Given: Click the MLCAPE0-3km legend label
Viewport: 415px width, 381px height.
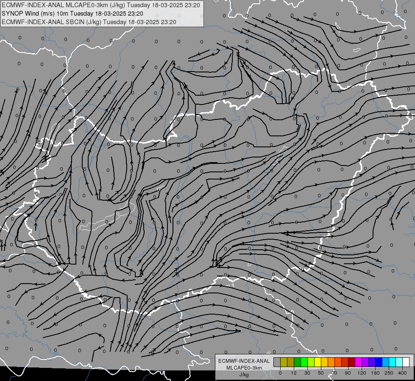Looking at the screenshot, I should point(244,368).
